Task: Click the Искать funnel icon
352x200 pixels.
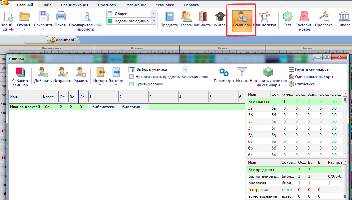Action: (242, 72)
